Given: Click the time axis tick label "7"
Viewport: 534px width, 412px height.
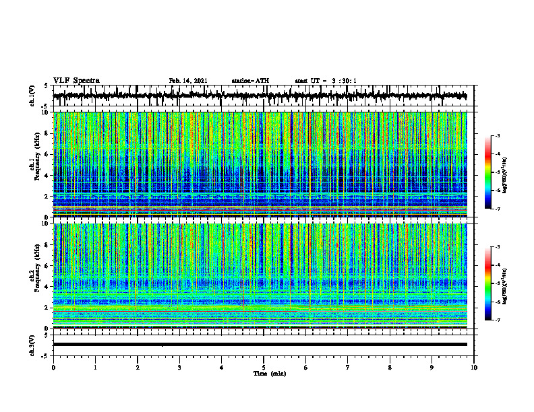Looking at the screenshot, I should tap(348, 368).
